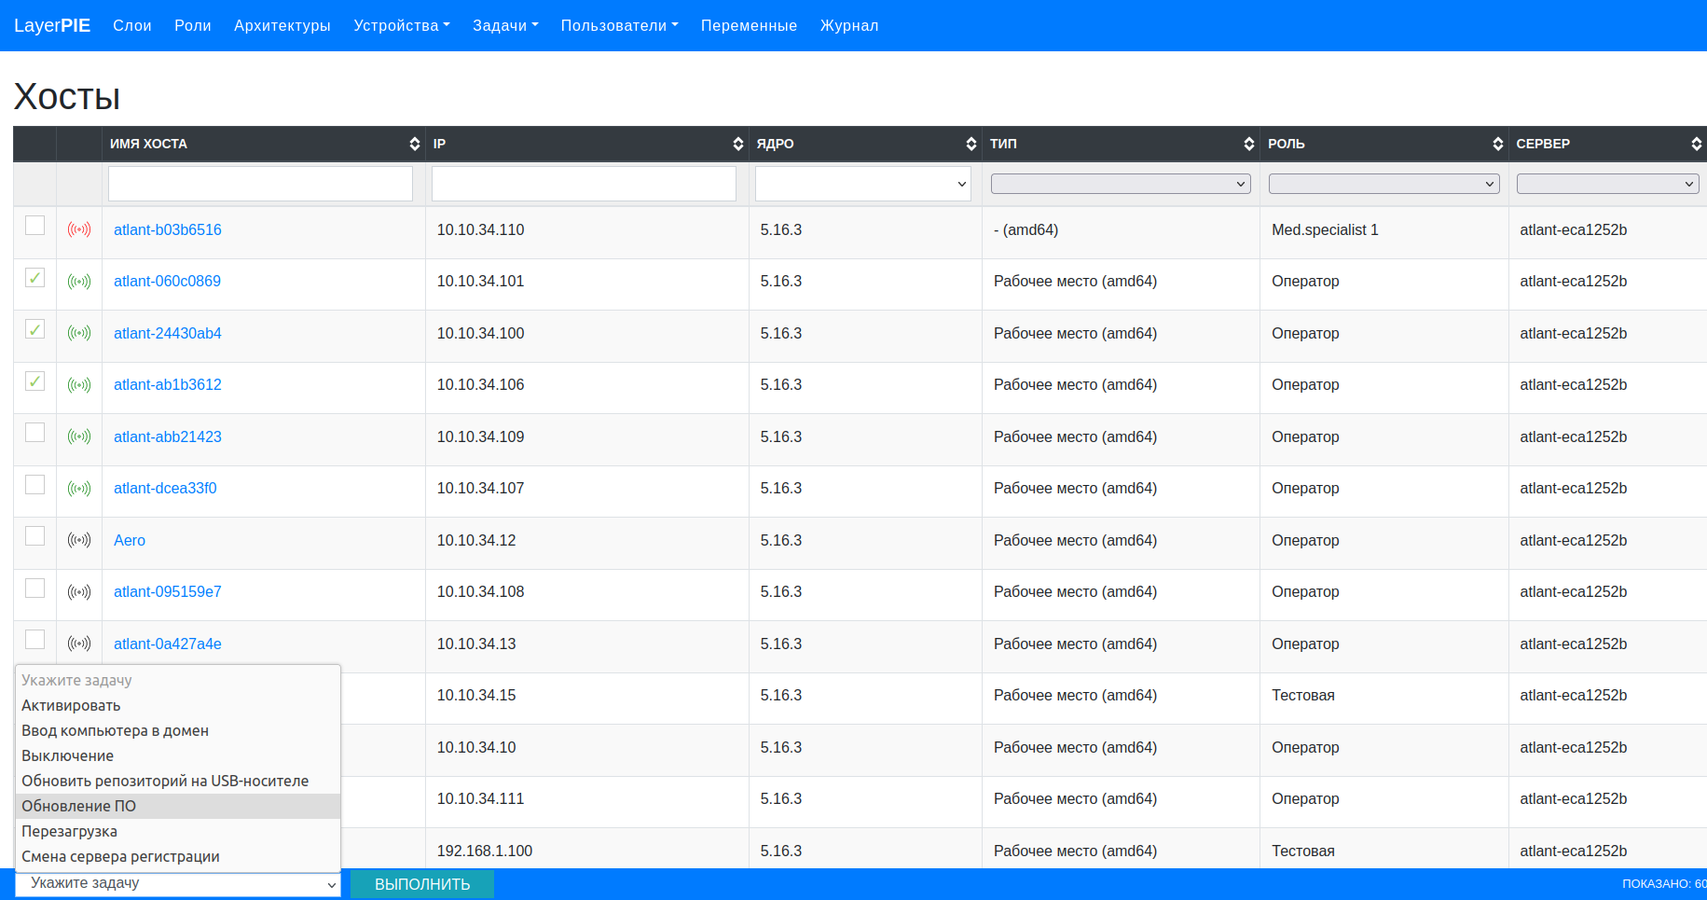
Task: Click the green signal icon for atlant-060c0869
Action: click(79, 282)
